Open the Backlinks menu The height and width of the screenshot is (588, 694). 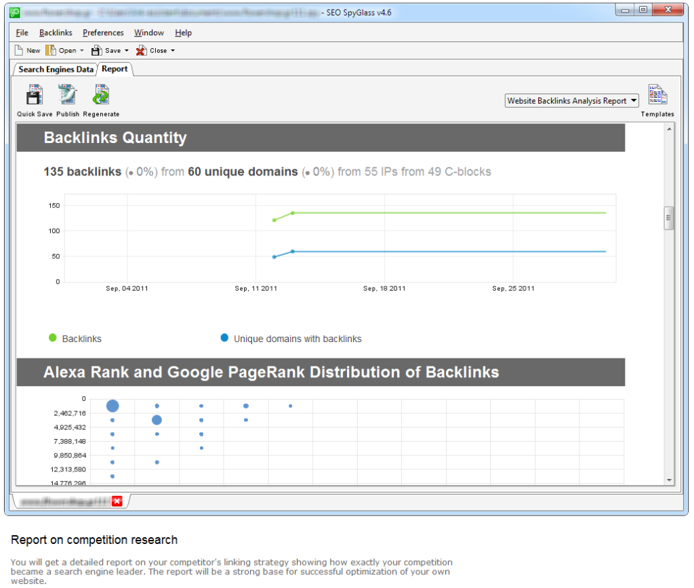pos(56,33)
